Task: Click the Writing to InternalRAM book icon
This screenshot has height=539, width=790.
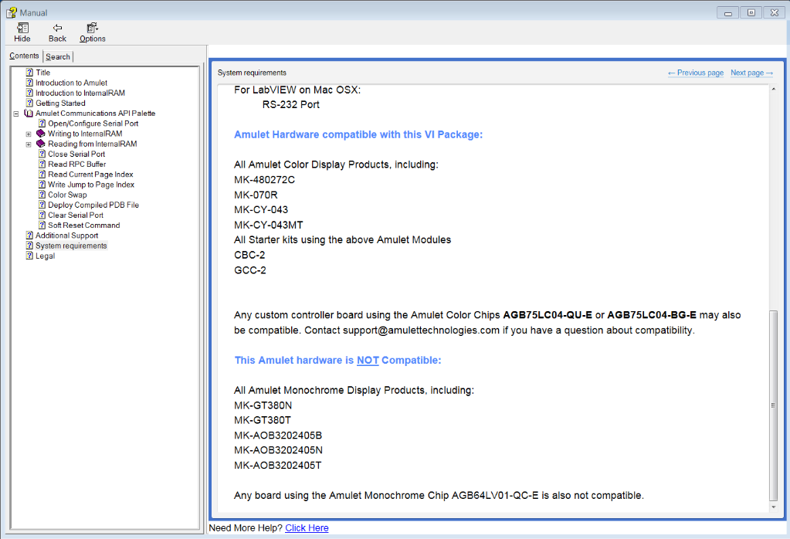Action: [x=41, y=134]
